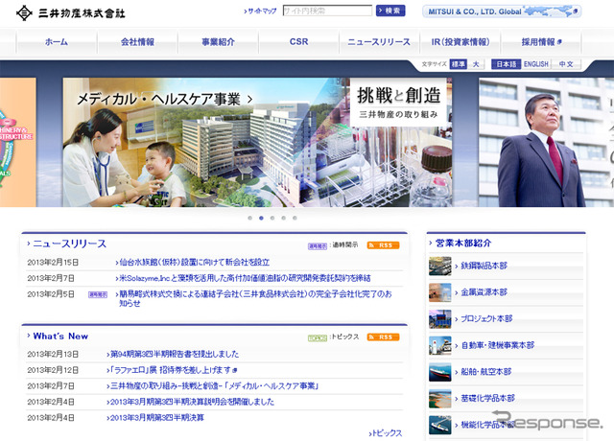
Task: Click the 検索 search button
Action: 390,11
